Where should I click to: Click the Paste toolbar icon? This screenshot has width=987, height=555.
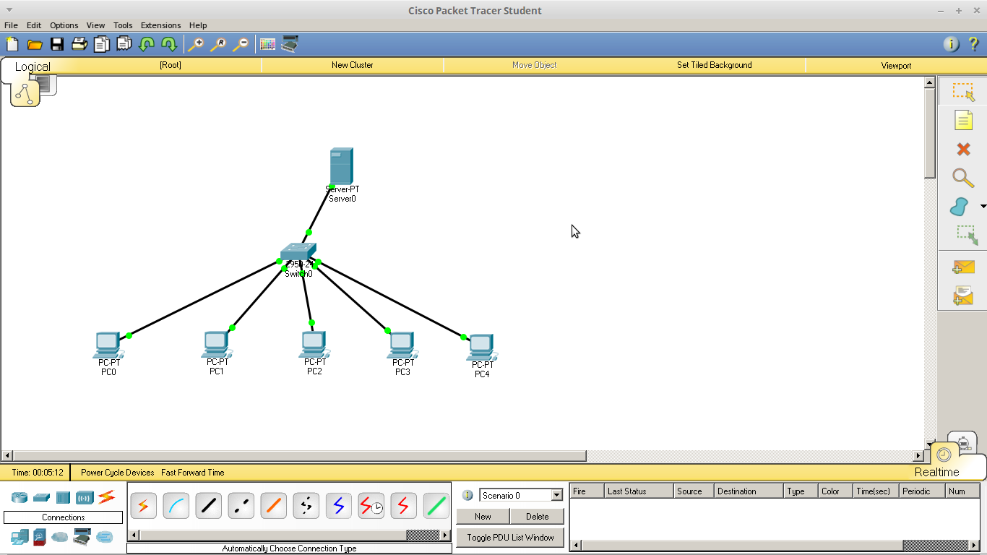click(124, 44)
